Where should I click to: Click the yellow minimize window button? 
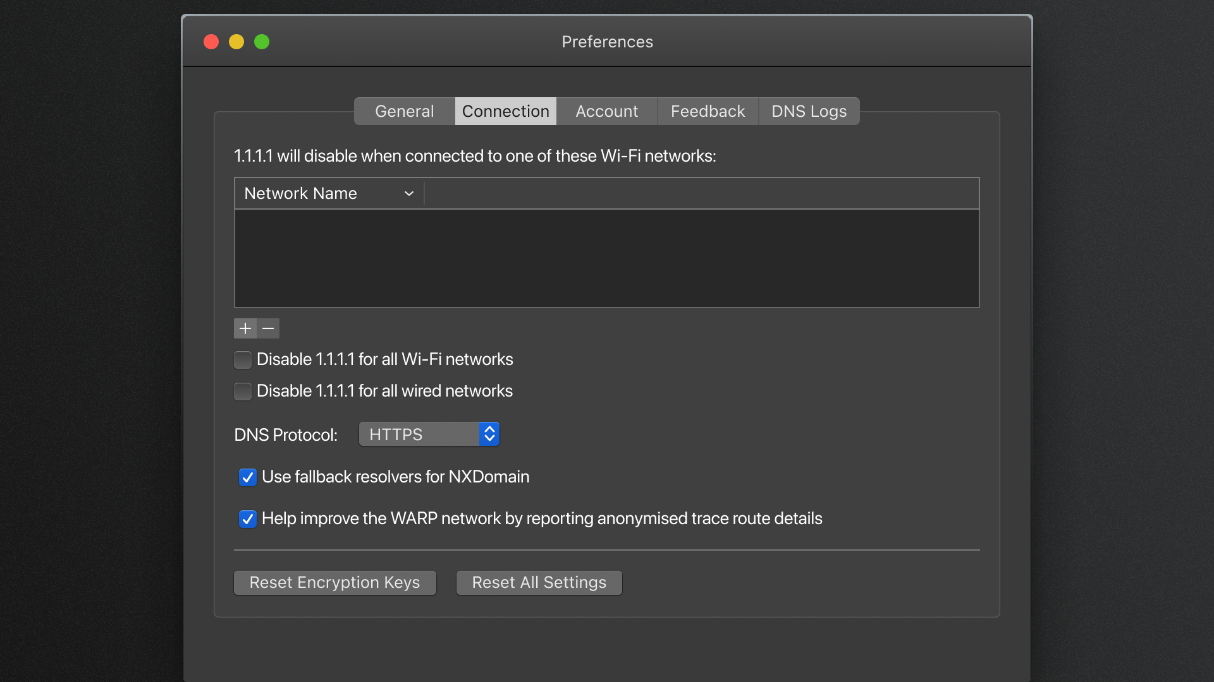pos(236,42)
